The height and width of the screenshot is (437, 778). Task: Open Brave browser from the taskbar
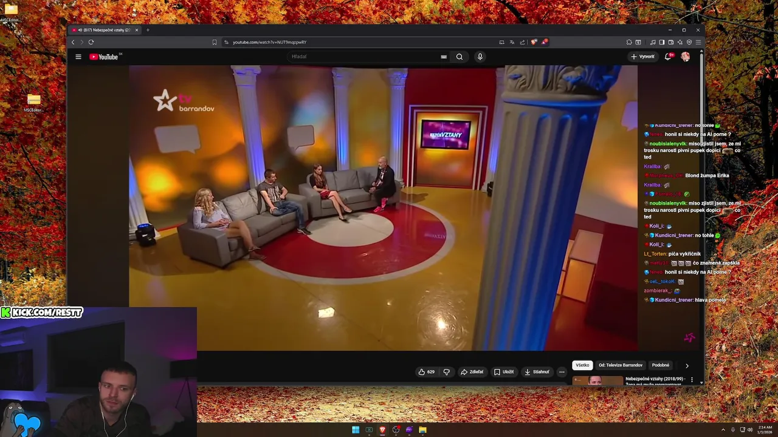[x=382, y=430]
